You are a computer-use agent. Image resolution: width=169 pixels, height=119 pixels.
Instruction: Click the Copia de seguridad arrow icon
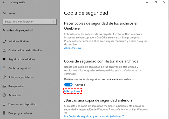click(x=4, y=68)
